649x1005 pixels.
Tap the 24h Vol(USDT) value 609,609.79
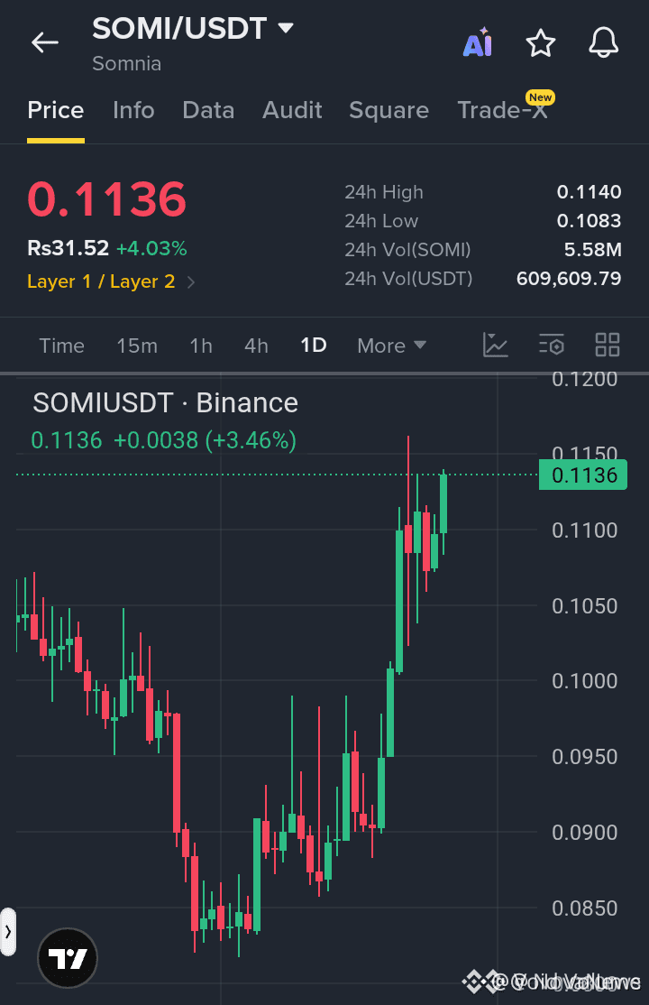pos(569,278)
